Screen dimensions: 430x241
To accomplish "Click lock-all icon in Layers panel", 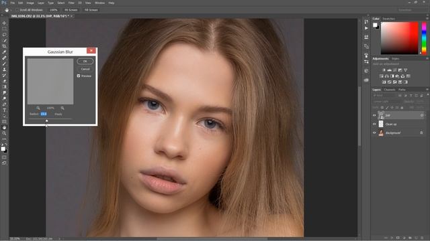I will pos(402,108).
